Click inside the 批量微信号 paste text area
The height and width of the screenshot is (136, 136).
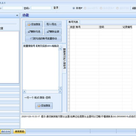tap(40, 69)
